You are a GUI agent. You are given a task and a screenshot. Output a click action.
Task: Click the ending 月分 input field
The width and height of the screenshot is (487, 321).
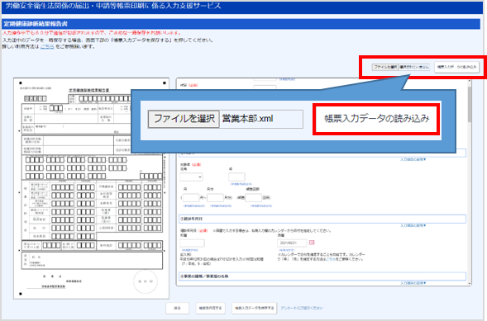(215, 198)
